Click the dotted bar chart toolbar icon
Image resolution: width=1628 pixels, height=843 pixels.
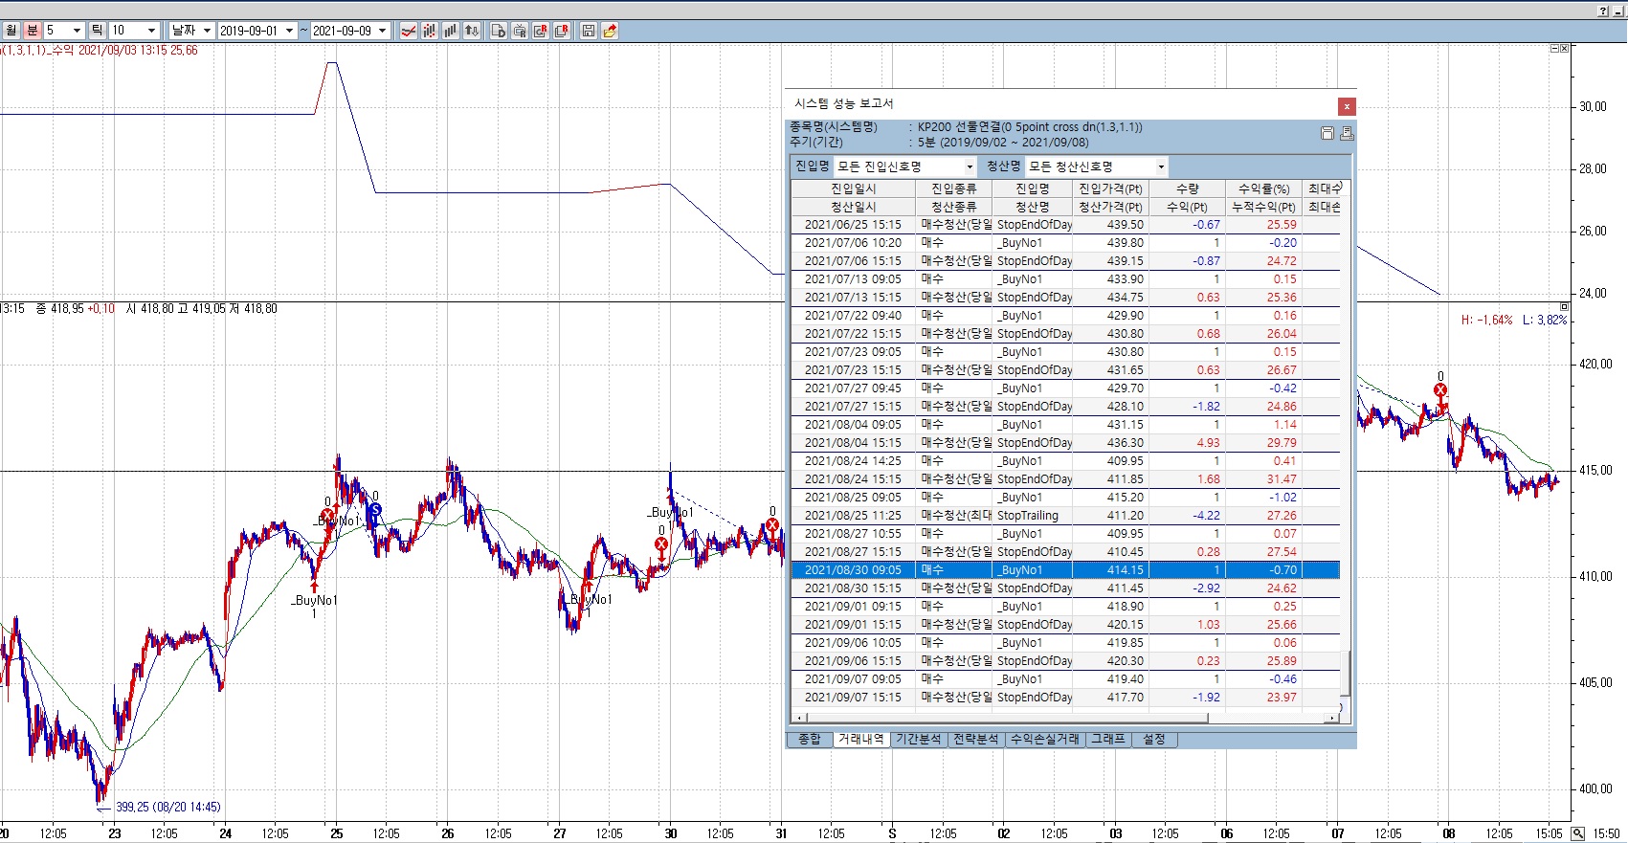tap(430, 31)
